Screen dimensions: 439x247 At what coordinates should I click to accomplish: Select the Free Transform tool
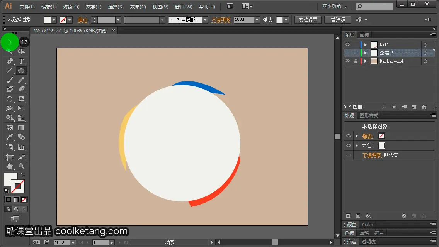[x=21, y=108]
